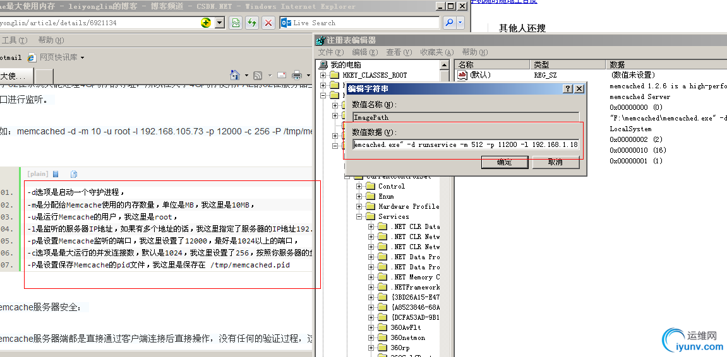Screen dimensions: 727x357
Task: Open the feeds dropdown arrow
Action: click(x=270, y=76)
